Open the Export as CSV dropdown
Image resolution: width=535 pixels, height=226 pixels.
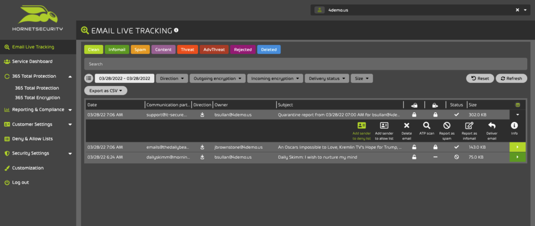pos(106,91)
